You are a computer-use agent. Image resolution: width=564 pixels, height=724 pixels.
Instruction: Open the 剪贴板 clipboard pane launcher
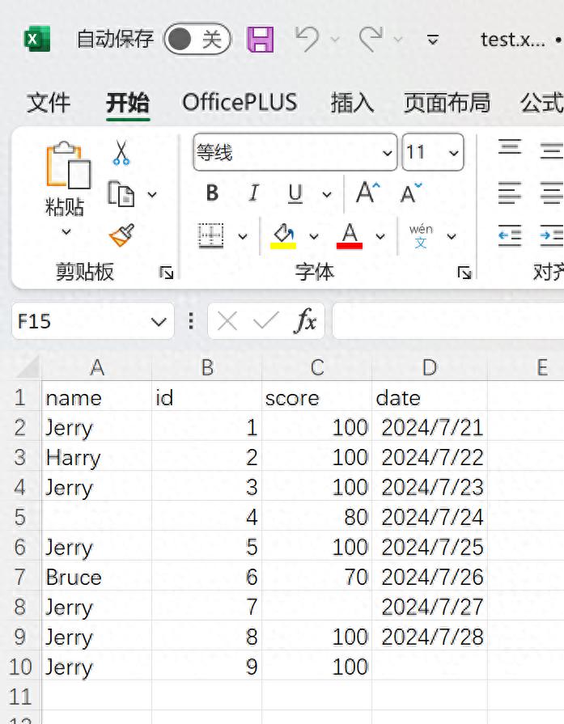coord(167,273)
